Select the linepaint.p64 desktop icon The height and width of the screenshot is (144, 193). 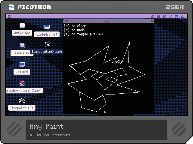22,100
